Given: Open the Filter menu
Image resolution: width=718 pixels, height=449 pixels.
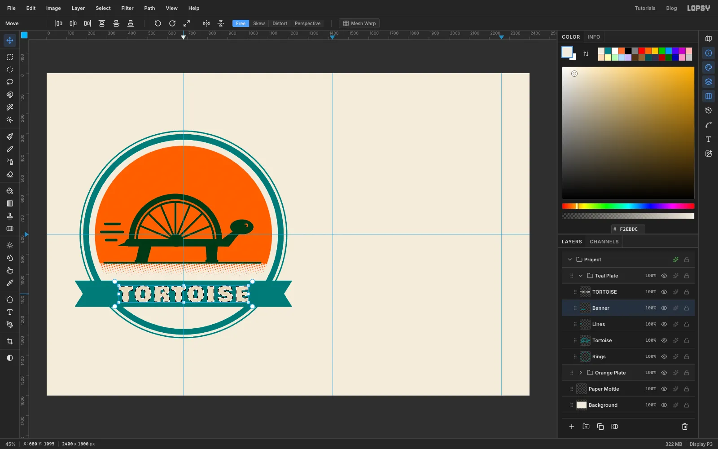Looking at the screenshot, I should pyautogui.click(x=127, y=8).
